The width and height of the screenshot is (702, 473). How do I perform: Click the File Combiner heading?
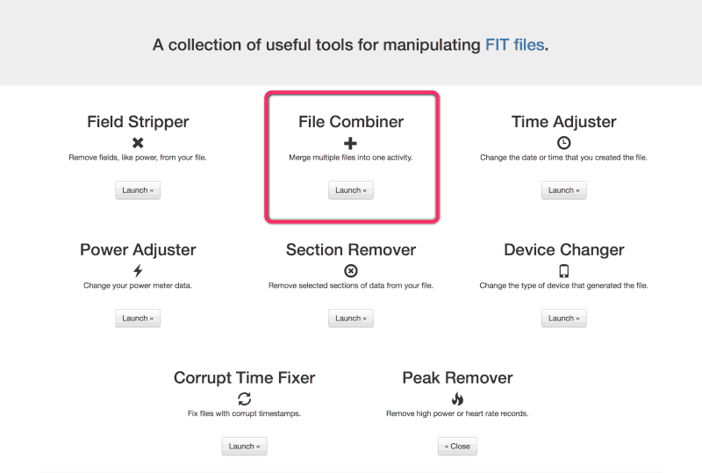click(x=351, y=122)
